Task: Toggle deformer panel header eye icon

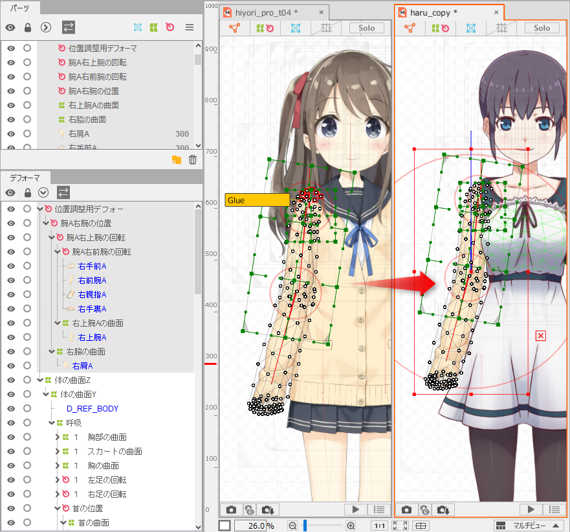Action: 10,192
